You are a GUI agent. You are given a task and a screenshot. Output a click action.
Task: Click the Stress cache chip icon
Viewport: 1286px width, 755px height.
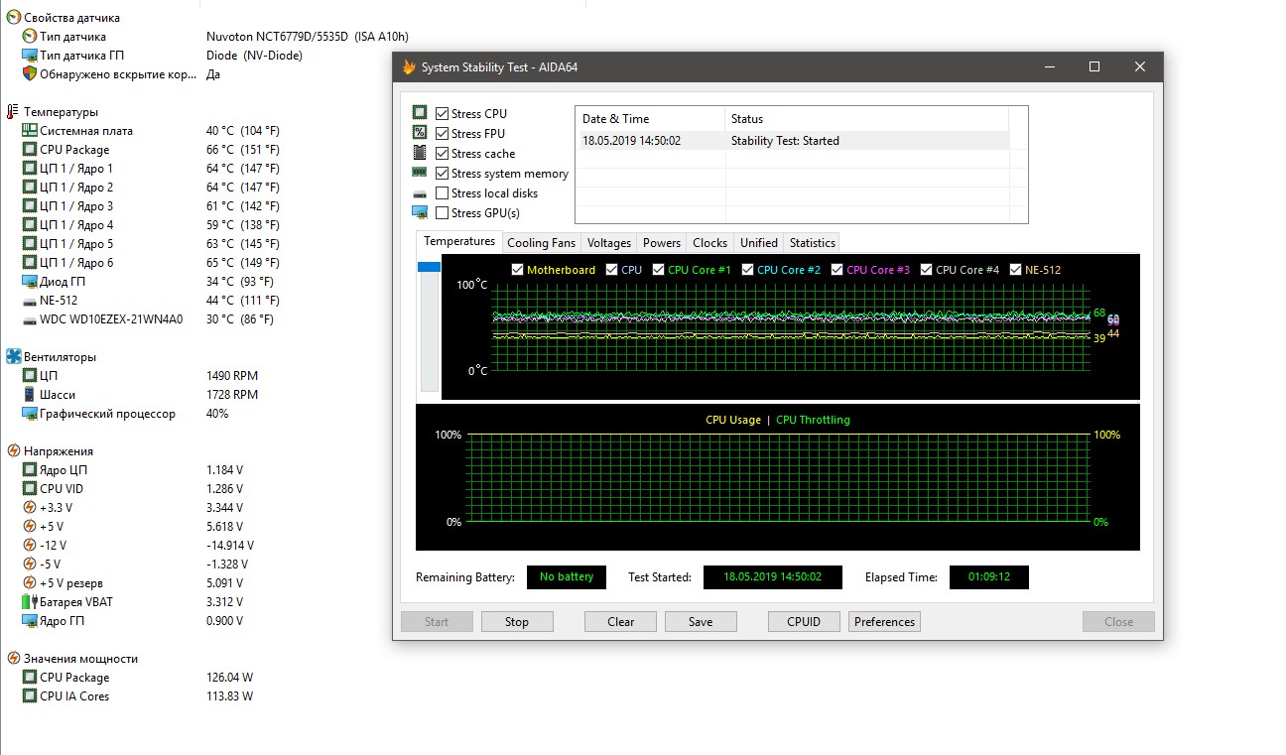(x=420, y=153)
